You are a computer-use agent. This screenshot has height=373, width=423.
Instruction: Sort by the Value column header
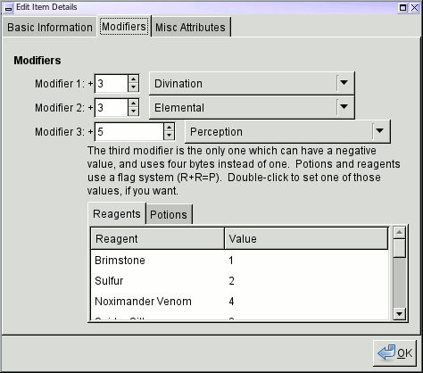[306, 238]
